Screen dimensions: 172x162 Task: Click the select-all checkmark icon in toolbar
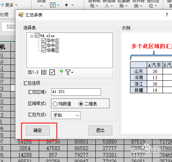(x=52, y=72)
